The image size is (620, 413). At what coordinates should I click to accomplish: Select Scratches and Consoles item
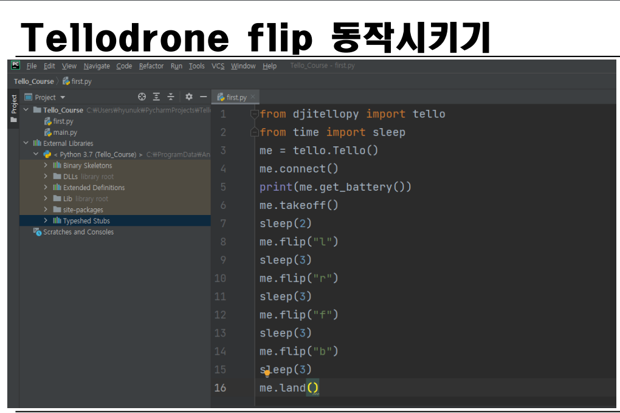pyautogui.click(x=78, y=232)
